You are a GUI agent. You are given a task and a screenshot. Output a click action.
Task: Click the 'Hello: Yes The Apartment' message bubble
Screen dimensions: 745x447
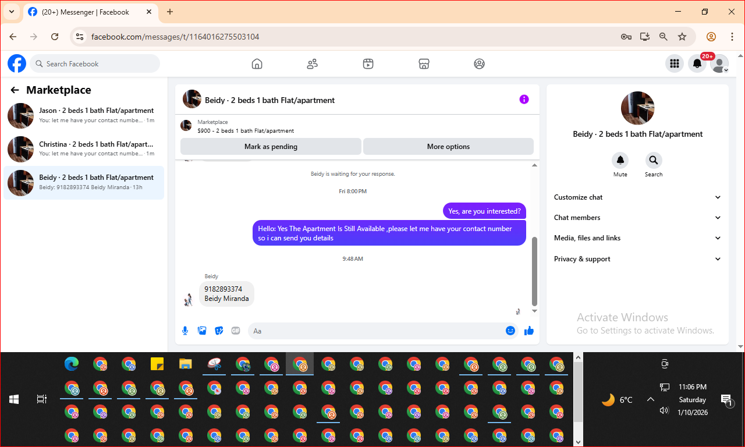[389, 233]
